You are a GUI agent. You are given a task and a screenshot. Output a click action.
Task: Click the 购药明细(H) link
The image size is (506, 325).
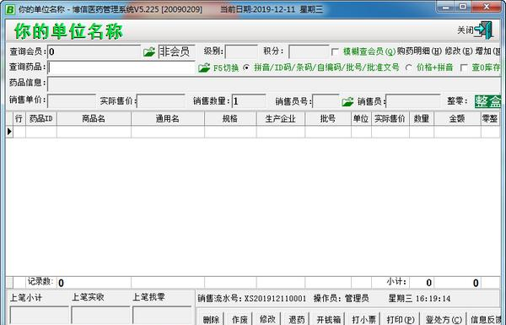[419, 51]
